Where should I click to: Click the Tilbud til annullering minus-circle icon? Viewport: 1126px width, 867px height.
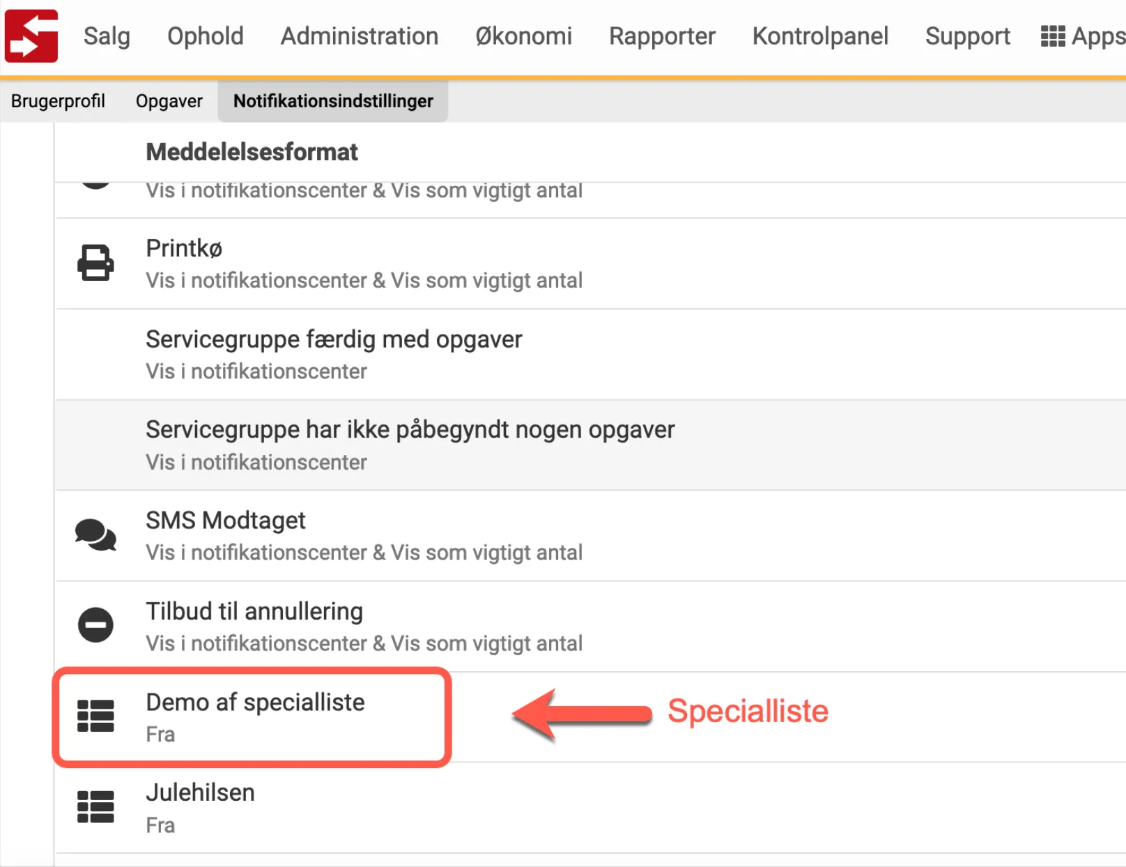[95, 625]
